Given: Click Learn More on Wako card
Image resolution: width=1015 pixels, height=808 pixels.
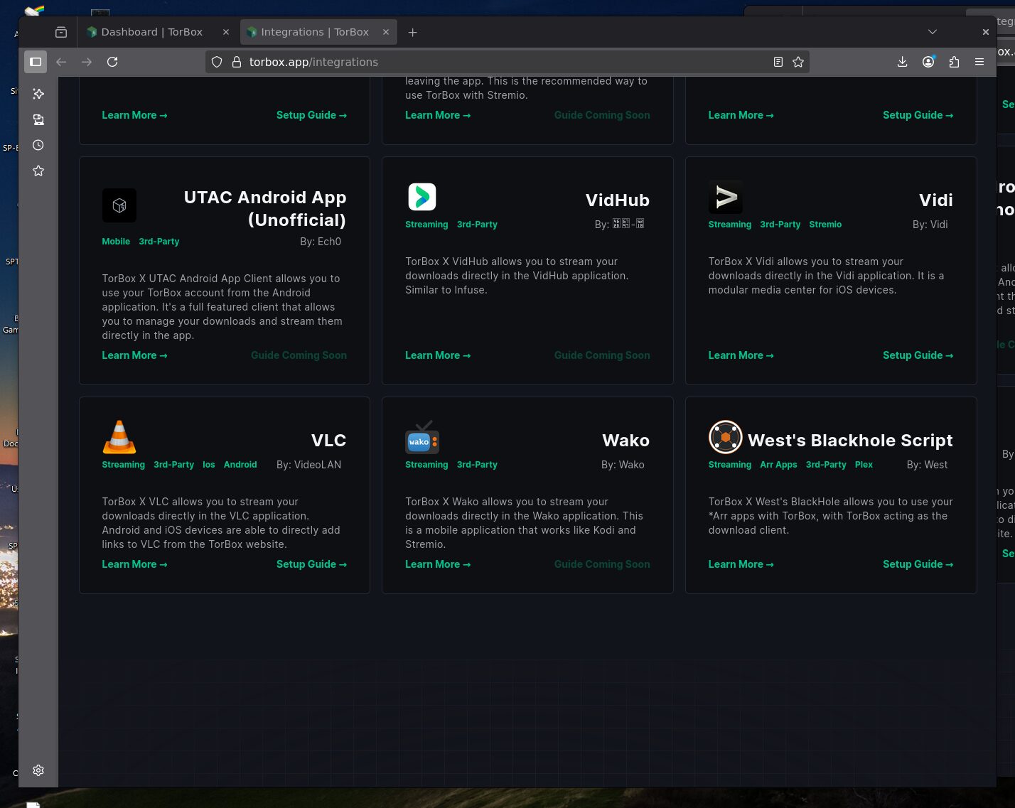Looking at the screenshot, I should coord(438,564).
